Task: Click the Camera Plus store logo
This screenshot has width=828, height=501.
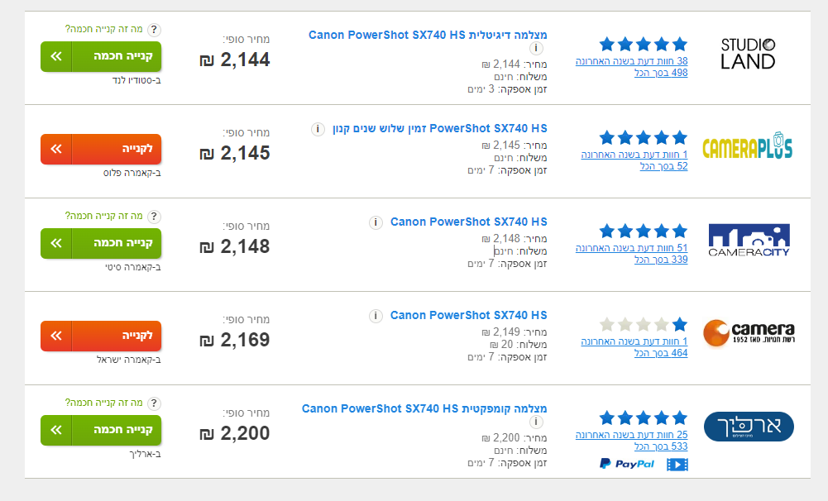Action: pyautogui.click(x=748, y=147)
